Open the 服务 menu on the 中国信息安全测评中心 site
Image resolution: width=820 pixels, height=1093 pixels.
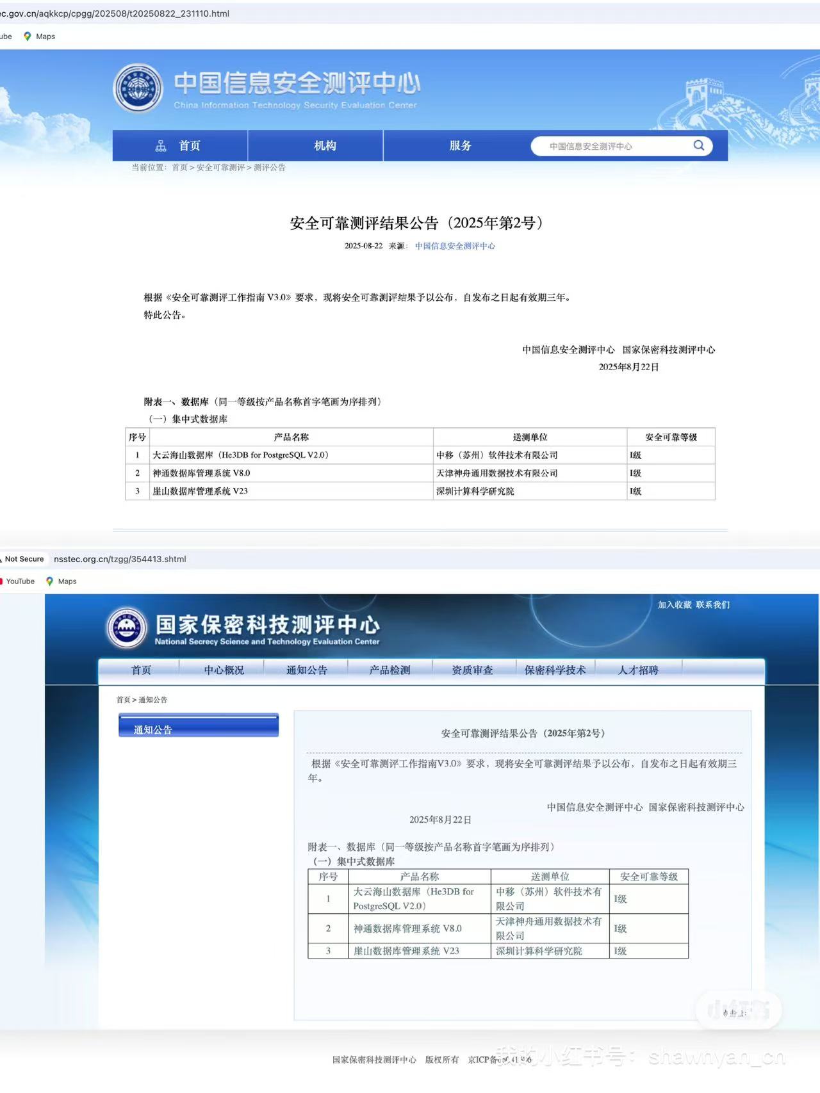pos(460,146)
